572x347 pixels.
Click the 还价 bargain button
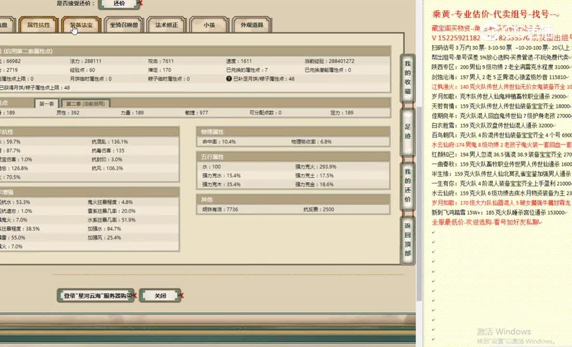pos(119,4)
